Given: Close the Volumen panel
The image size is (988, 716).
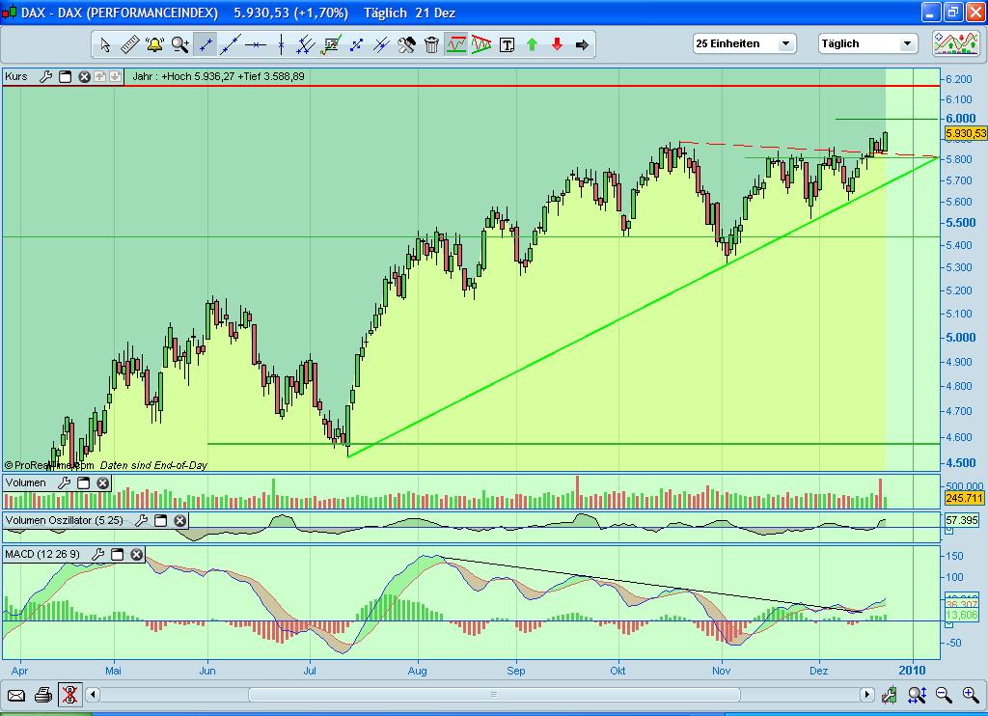Looking at the screenshot, I should [x=102, y=482].
